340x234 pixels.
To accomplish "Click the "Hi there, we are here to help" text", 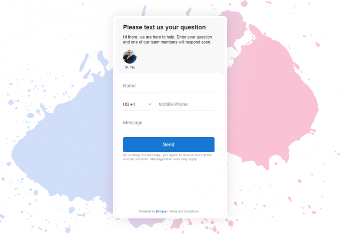I will (167, 40).
